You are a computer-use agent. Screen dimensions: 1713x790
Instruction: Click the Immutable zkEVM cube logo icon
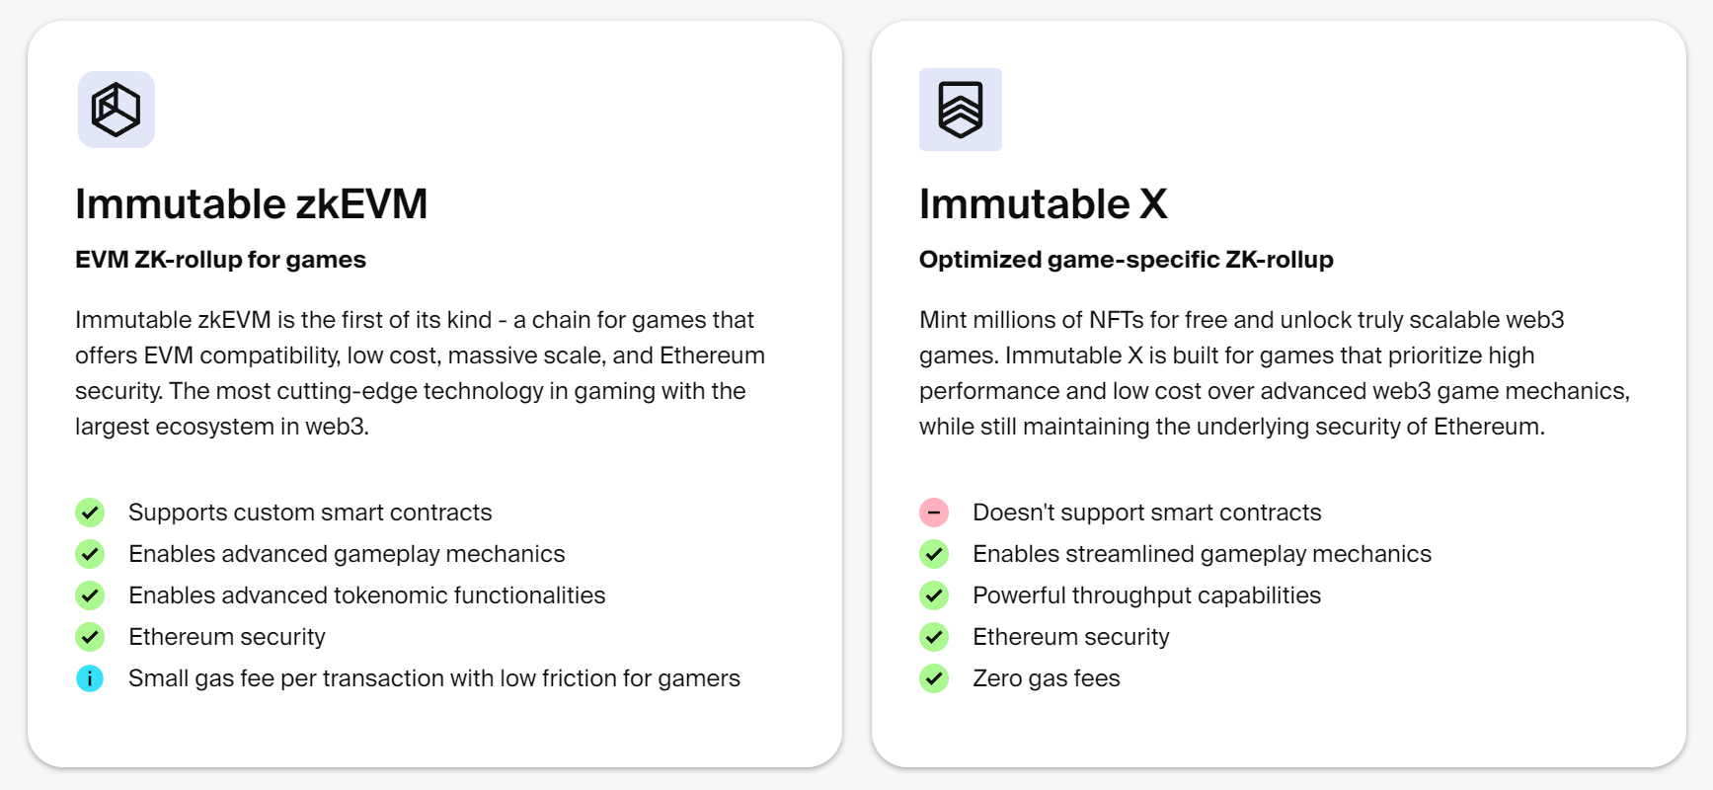pyautogui.click(x=117, y=110)
